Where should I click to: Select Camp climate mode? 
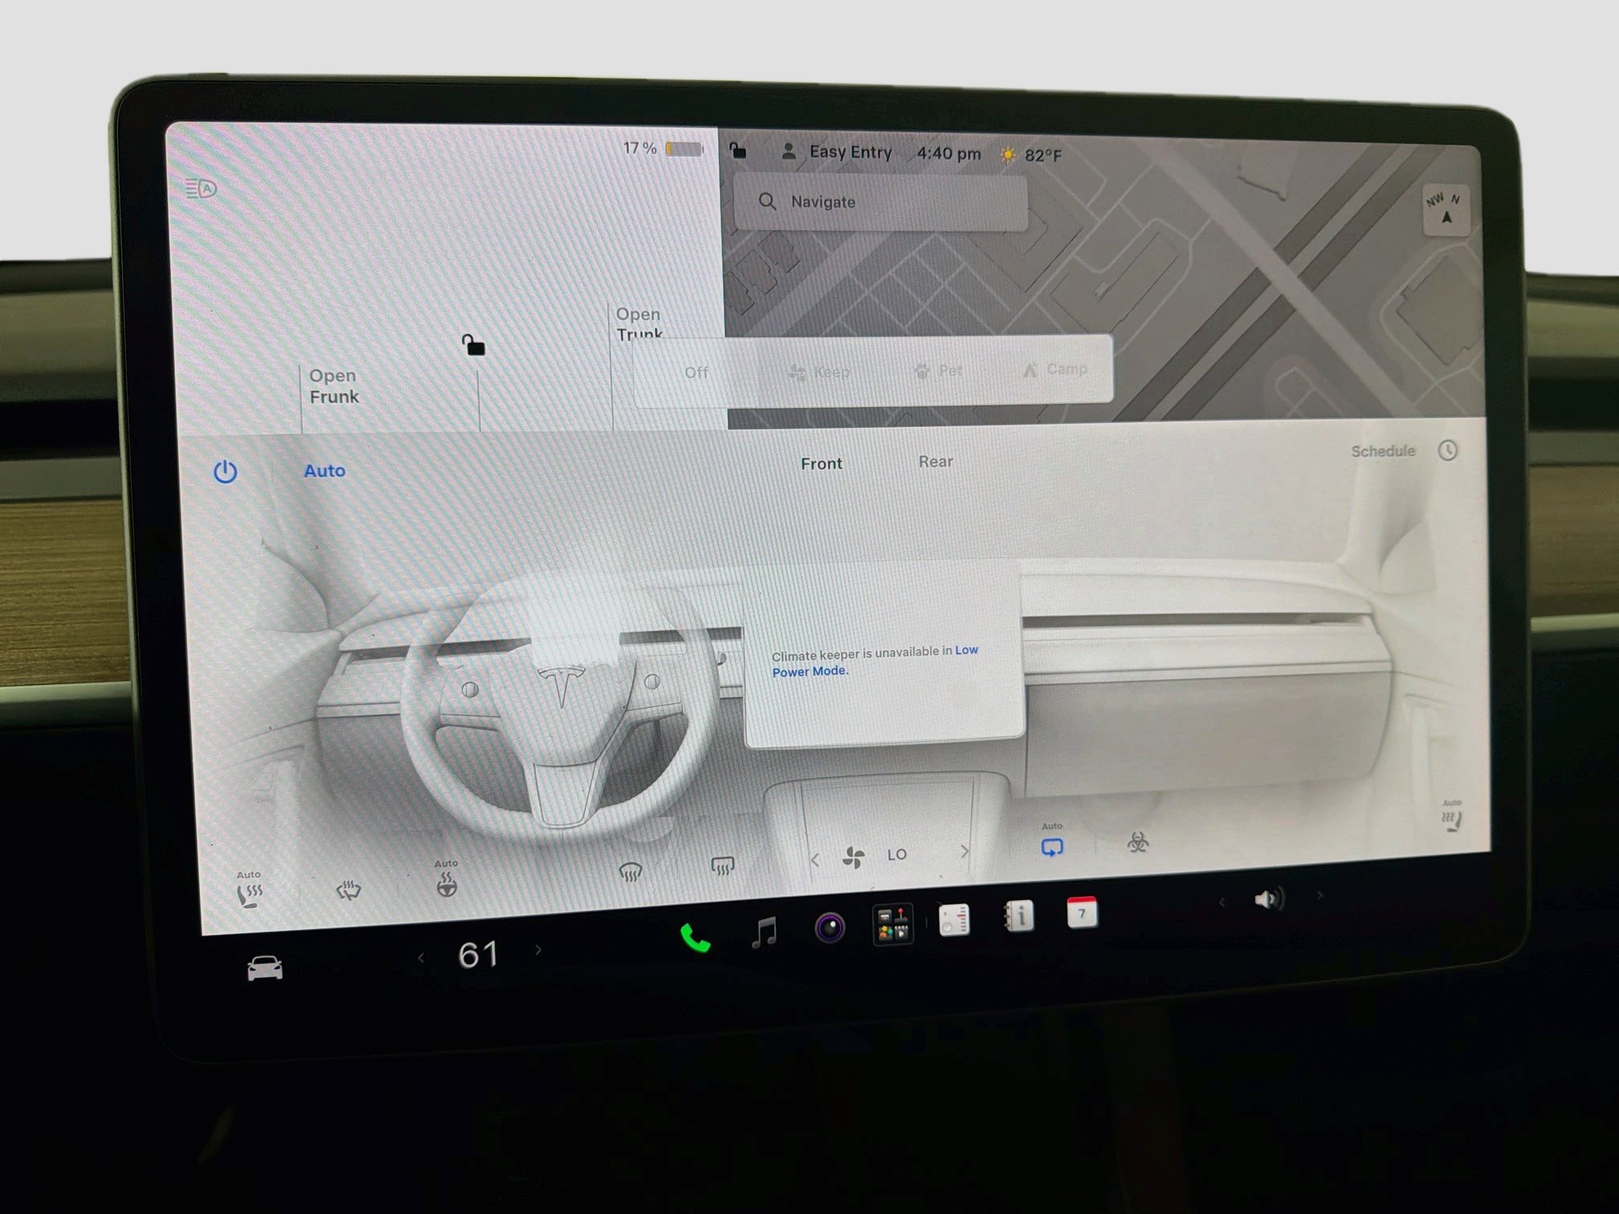[x=1055, y=369]
